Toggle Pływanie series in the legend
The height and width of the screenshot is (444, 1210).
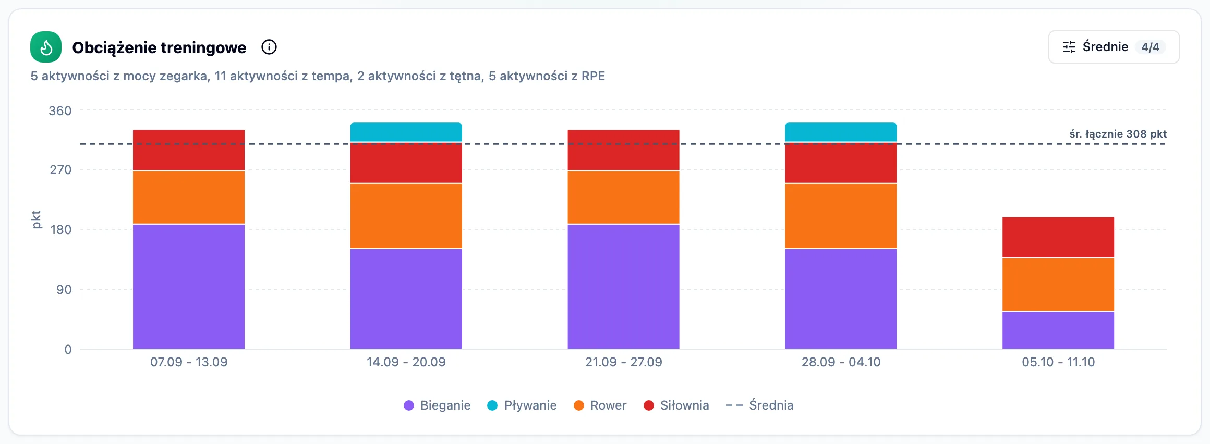(x=522, y=405)
